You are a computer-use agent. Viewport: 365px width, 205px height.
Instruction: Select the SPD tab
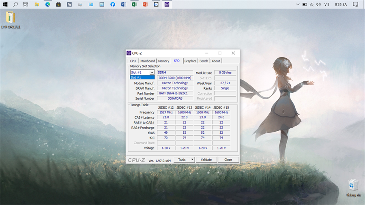tap(177, 61)
